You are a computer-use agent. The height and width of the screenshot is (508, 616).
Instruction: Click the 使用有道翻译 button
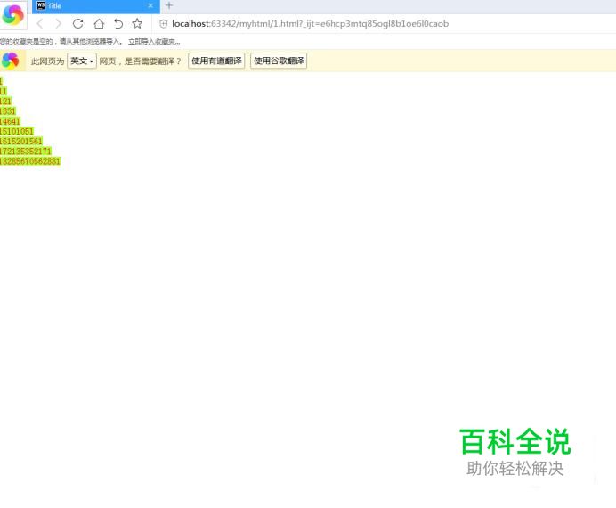click(x=216, y=61)
